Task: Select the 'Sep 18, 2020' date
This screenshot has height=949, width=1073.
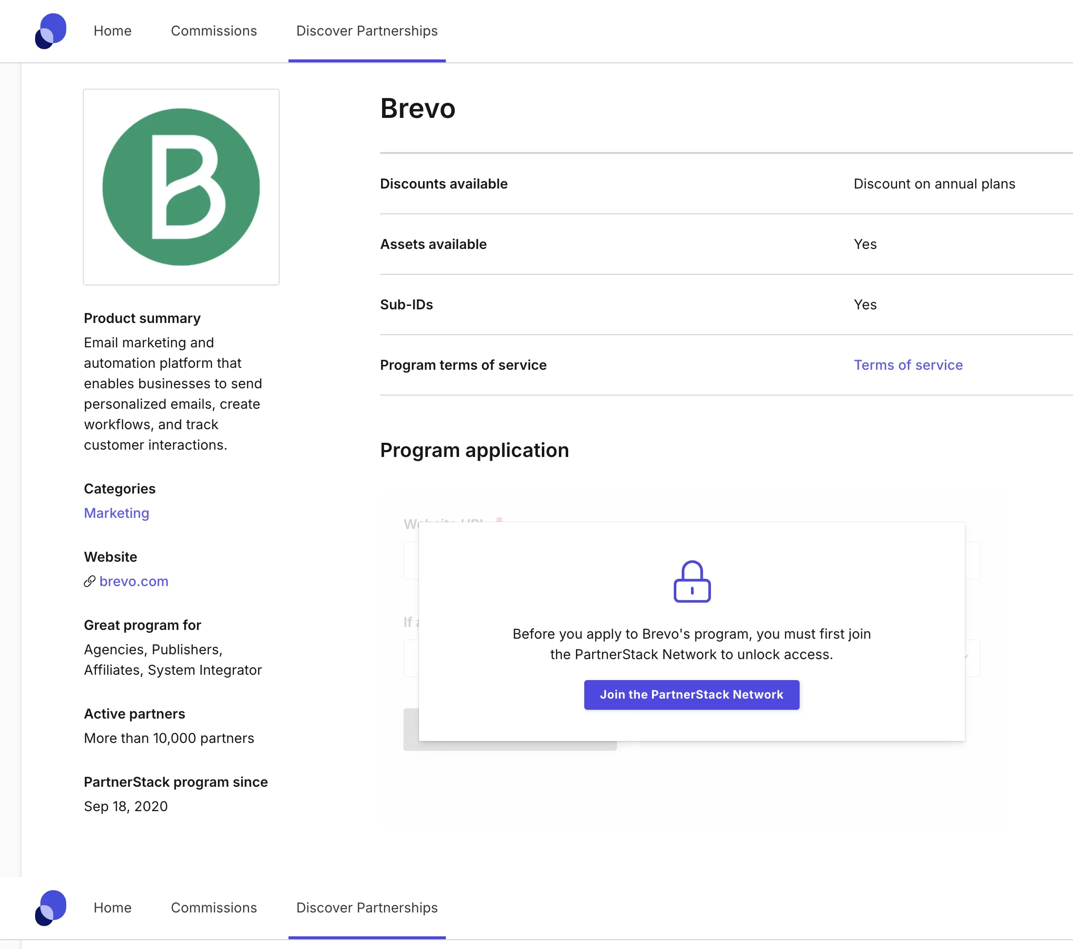Action: (x=126, y=806)
